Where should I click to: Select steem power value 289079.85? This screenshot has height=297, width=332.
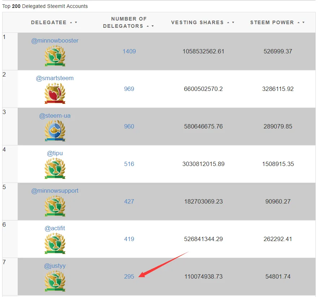pos(278,126)
